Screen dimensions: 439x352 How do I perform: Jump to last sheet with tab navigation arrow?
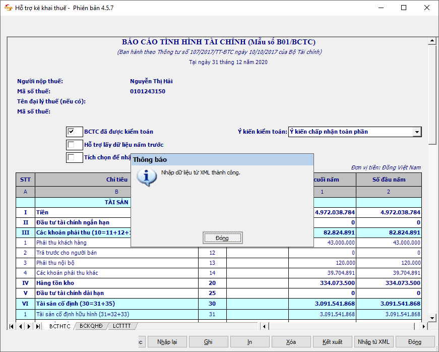(x=38, y=326)
